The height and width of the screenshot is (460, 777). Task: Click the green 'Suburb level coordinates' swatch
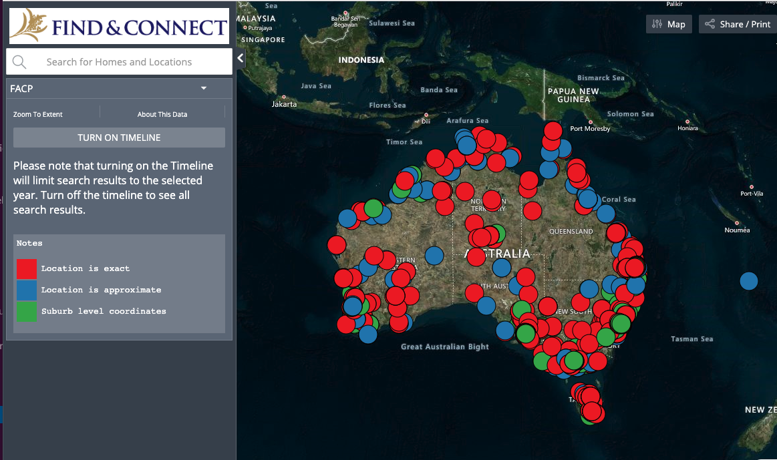click(x=27, y=311)
